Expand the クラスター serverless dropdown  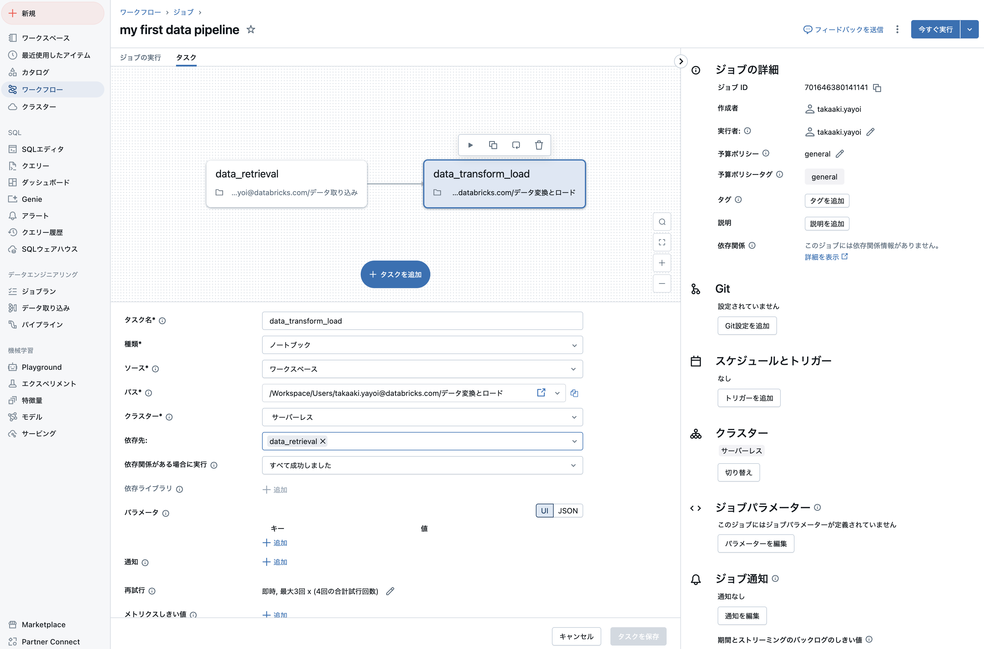tap(422, 417)
